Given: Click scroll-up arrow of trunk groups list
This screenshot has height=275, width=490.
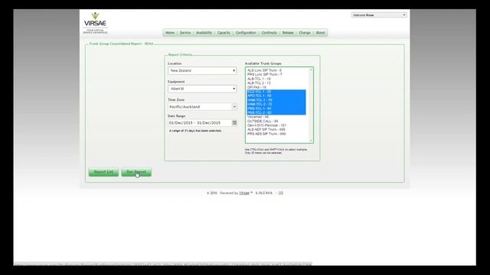Looking at the screenshot, I should tap(311, 70).
